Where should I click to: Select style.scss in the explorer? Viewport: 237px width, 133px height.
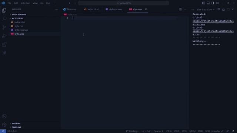coord(35,34)
